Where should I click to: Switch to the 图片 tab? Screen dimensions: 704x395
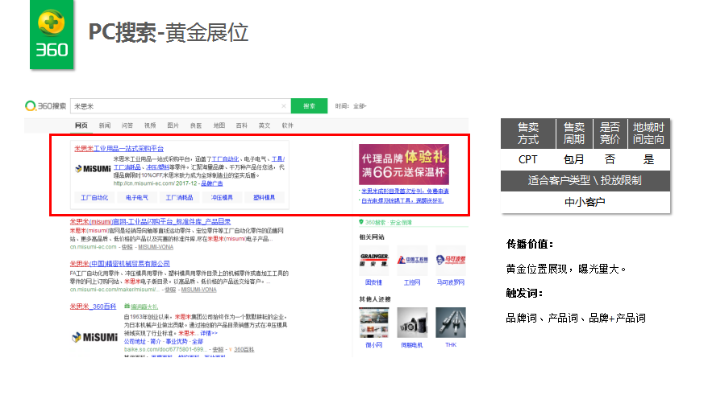(173, 125)
